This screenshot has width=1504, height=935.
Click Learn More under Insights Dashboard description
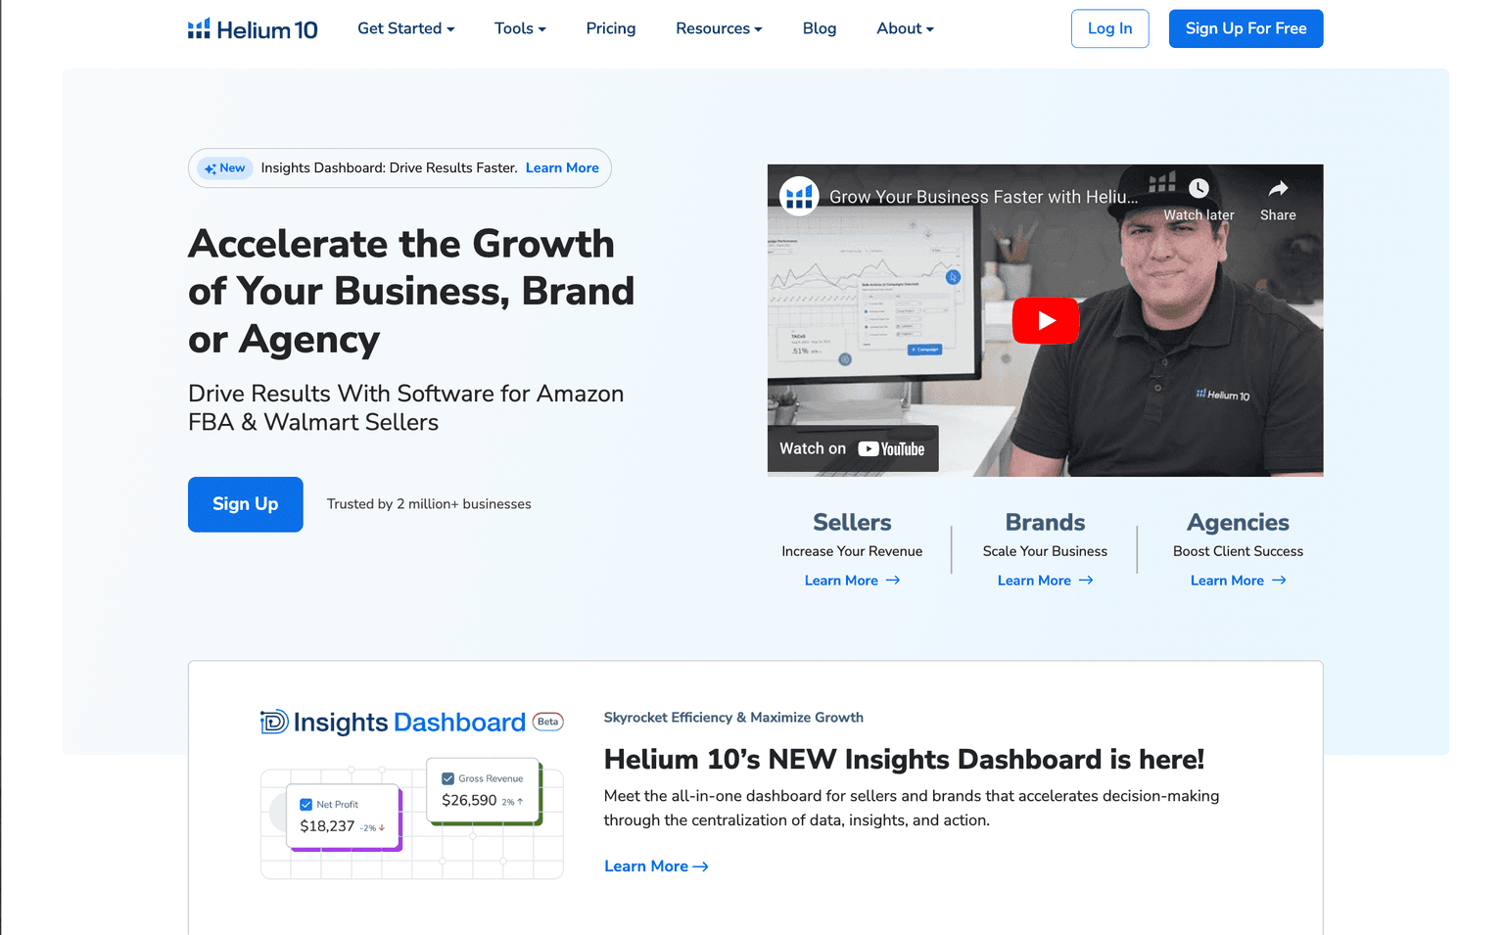(x=656, y=866)
